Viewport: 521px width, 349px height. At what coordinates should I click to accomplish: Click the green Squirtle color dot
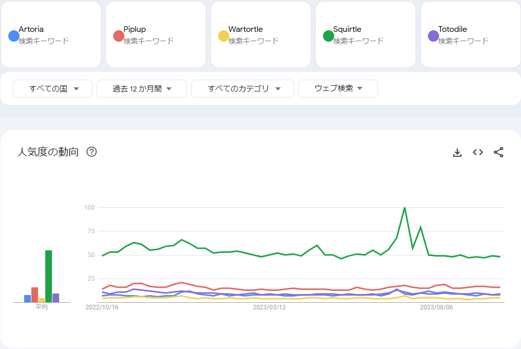[x=329, y=36]
